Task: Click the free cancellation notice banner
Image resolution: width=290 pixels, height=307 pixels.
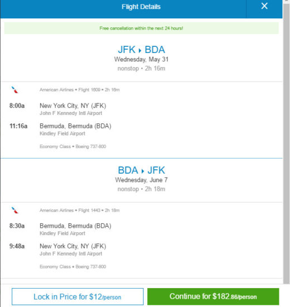Action: (141, 28)
